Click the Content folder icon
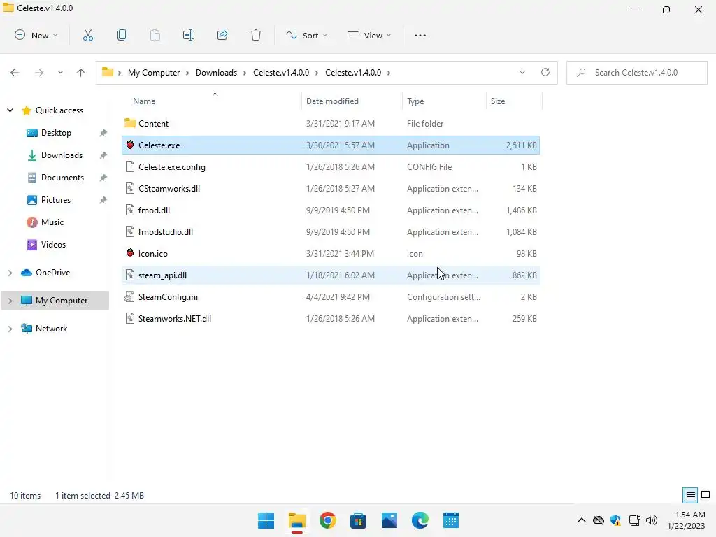Screen dimensions: 716x537 click(x=130, y=123)
